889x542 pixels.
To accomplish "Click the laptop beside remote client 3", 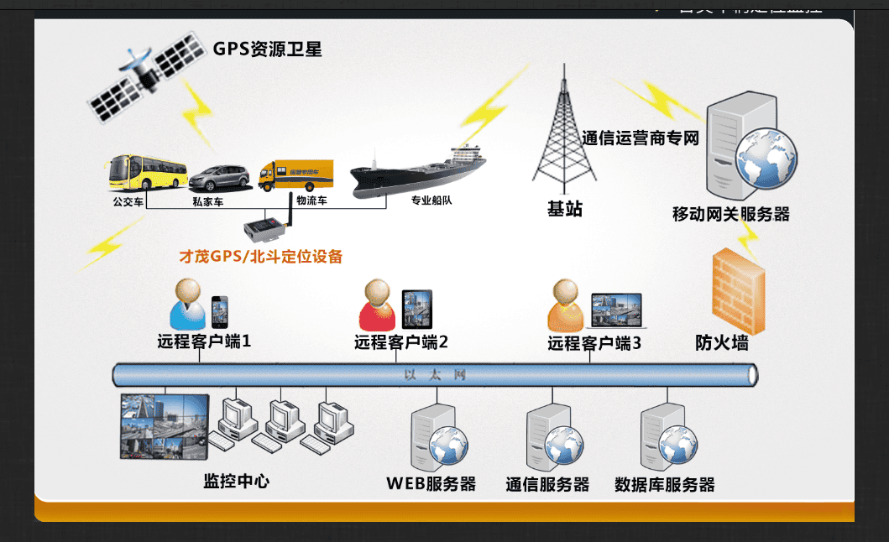I will 616,310.
